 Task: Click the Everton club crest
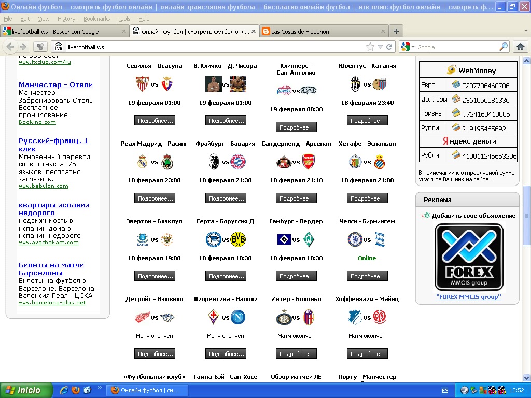point(143,239)
